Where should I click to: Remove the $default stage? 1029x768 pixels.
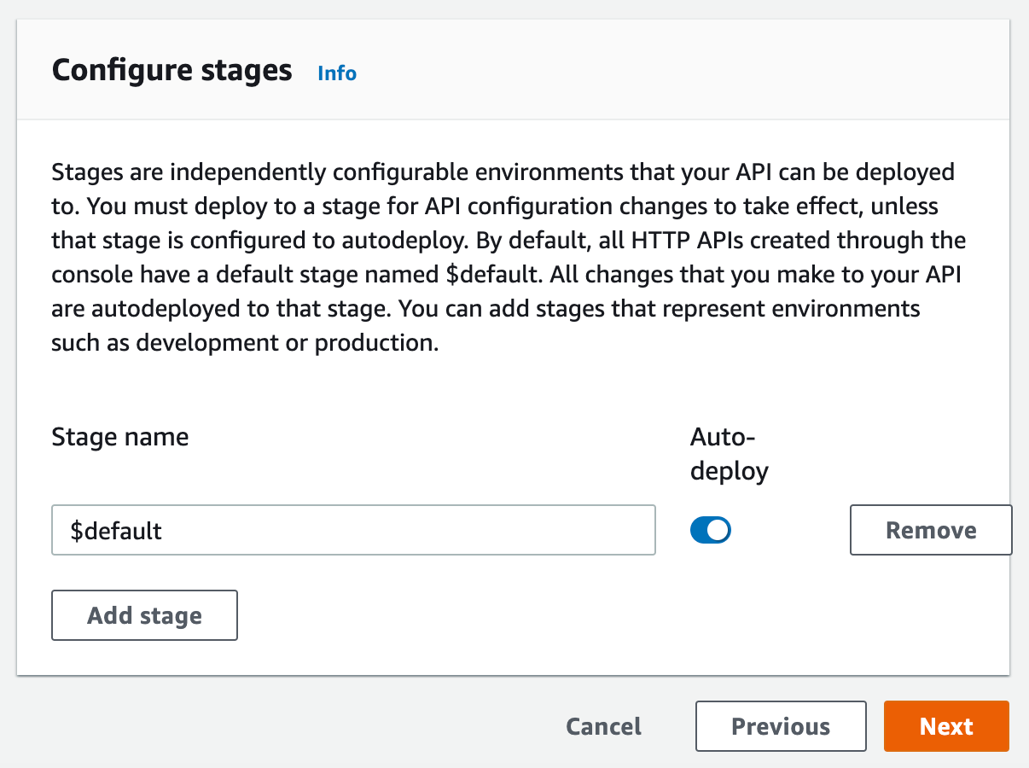pos(931,531)
